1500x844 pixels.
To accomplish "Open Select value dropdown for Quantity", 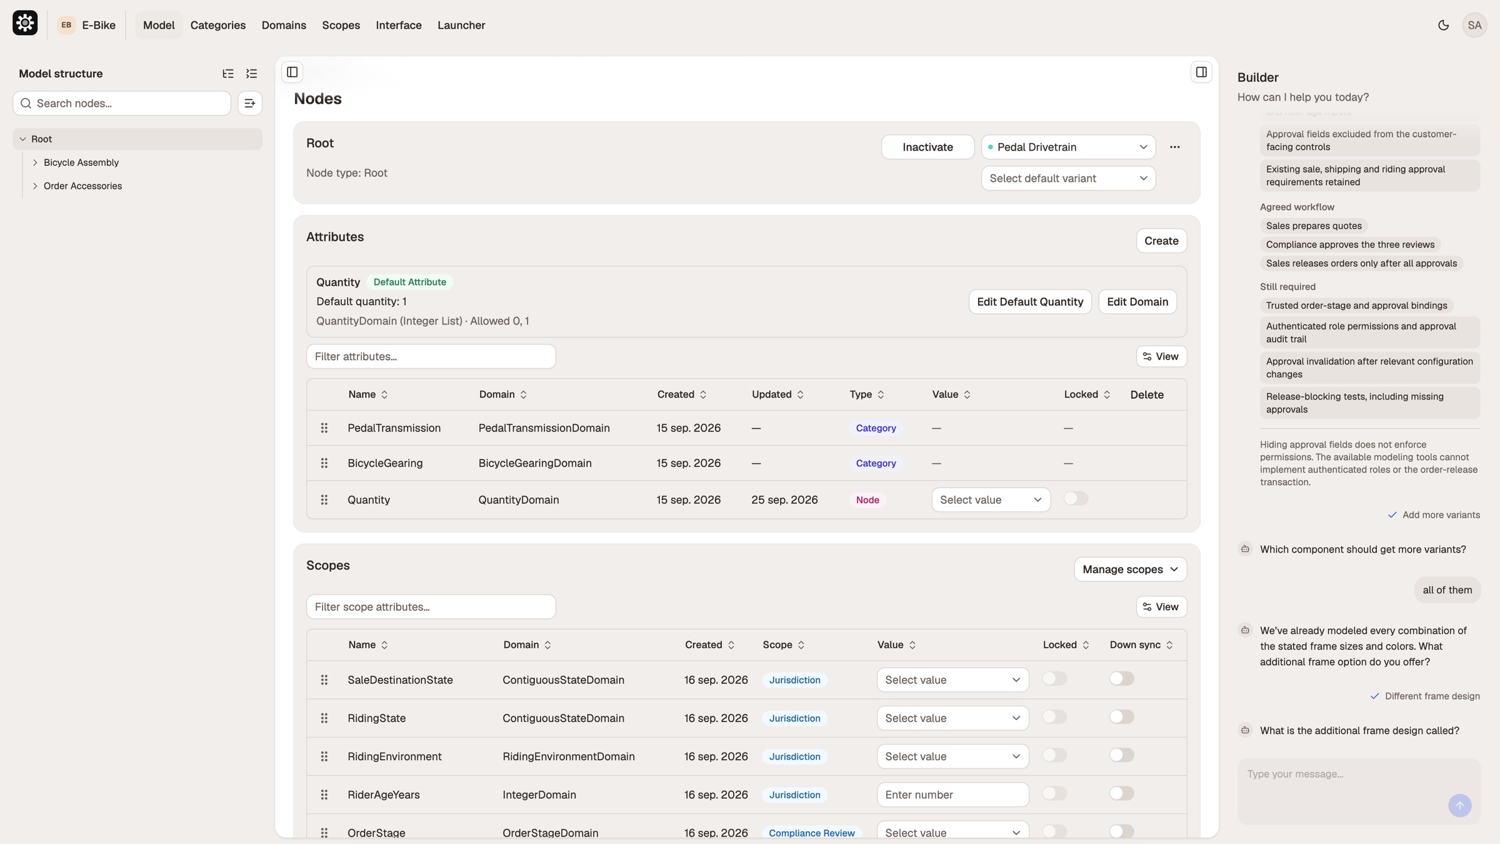I will tap(991, 500).
